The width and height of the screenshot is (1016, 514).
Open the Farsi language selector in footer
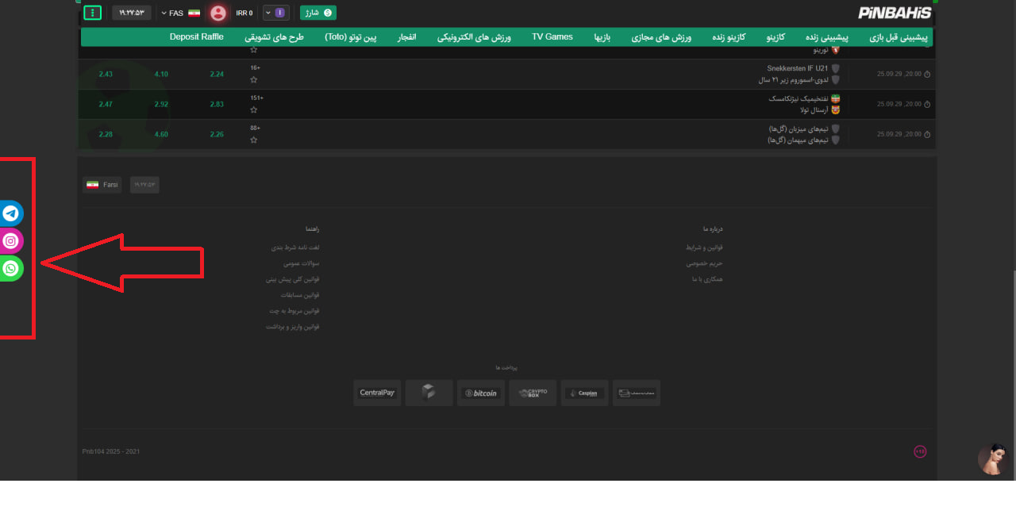tap(102, 185)
